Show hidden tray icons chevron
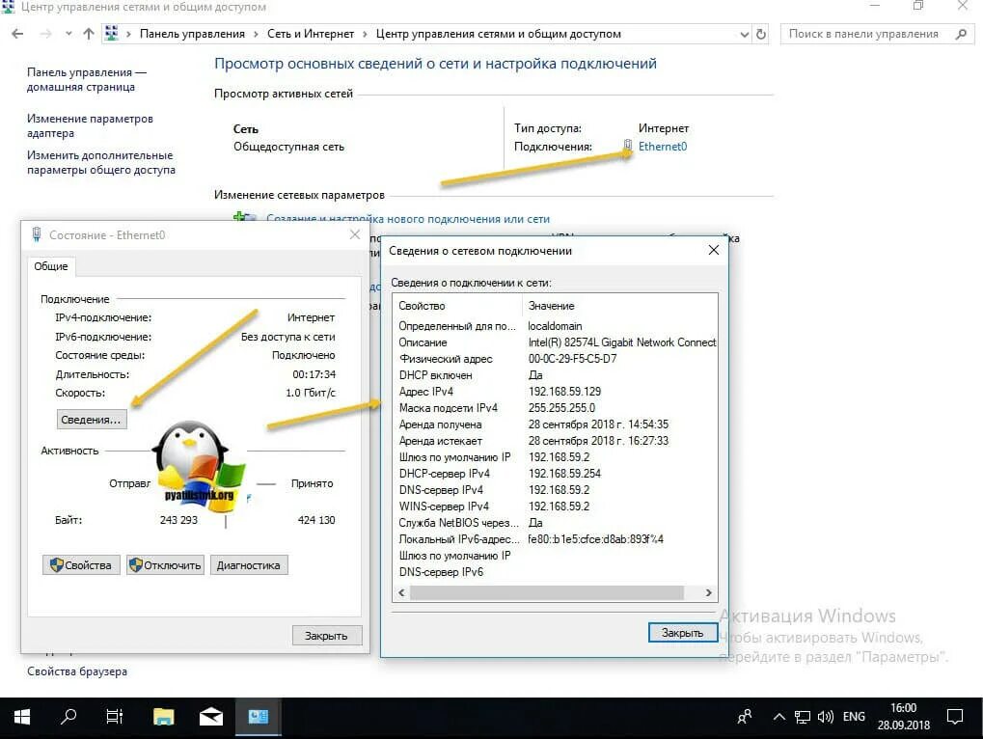Image resolution: width=983 pixels, height=739 pixels. coord(778,717)
